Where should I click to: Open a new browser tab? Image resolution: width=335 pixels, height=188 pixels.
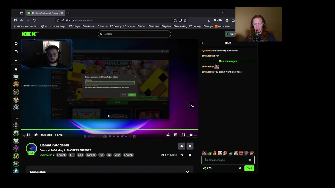(x=69, y=13)
